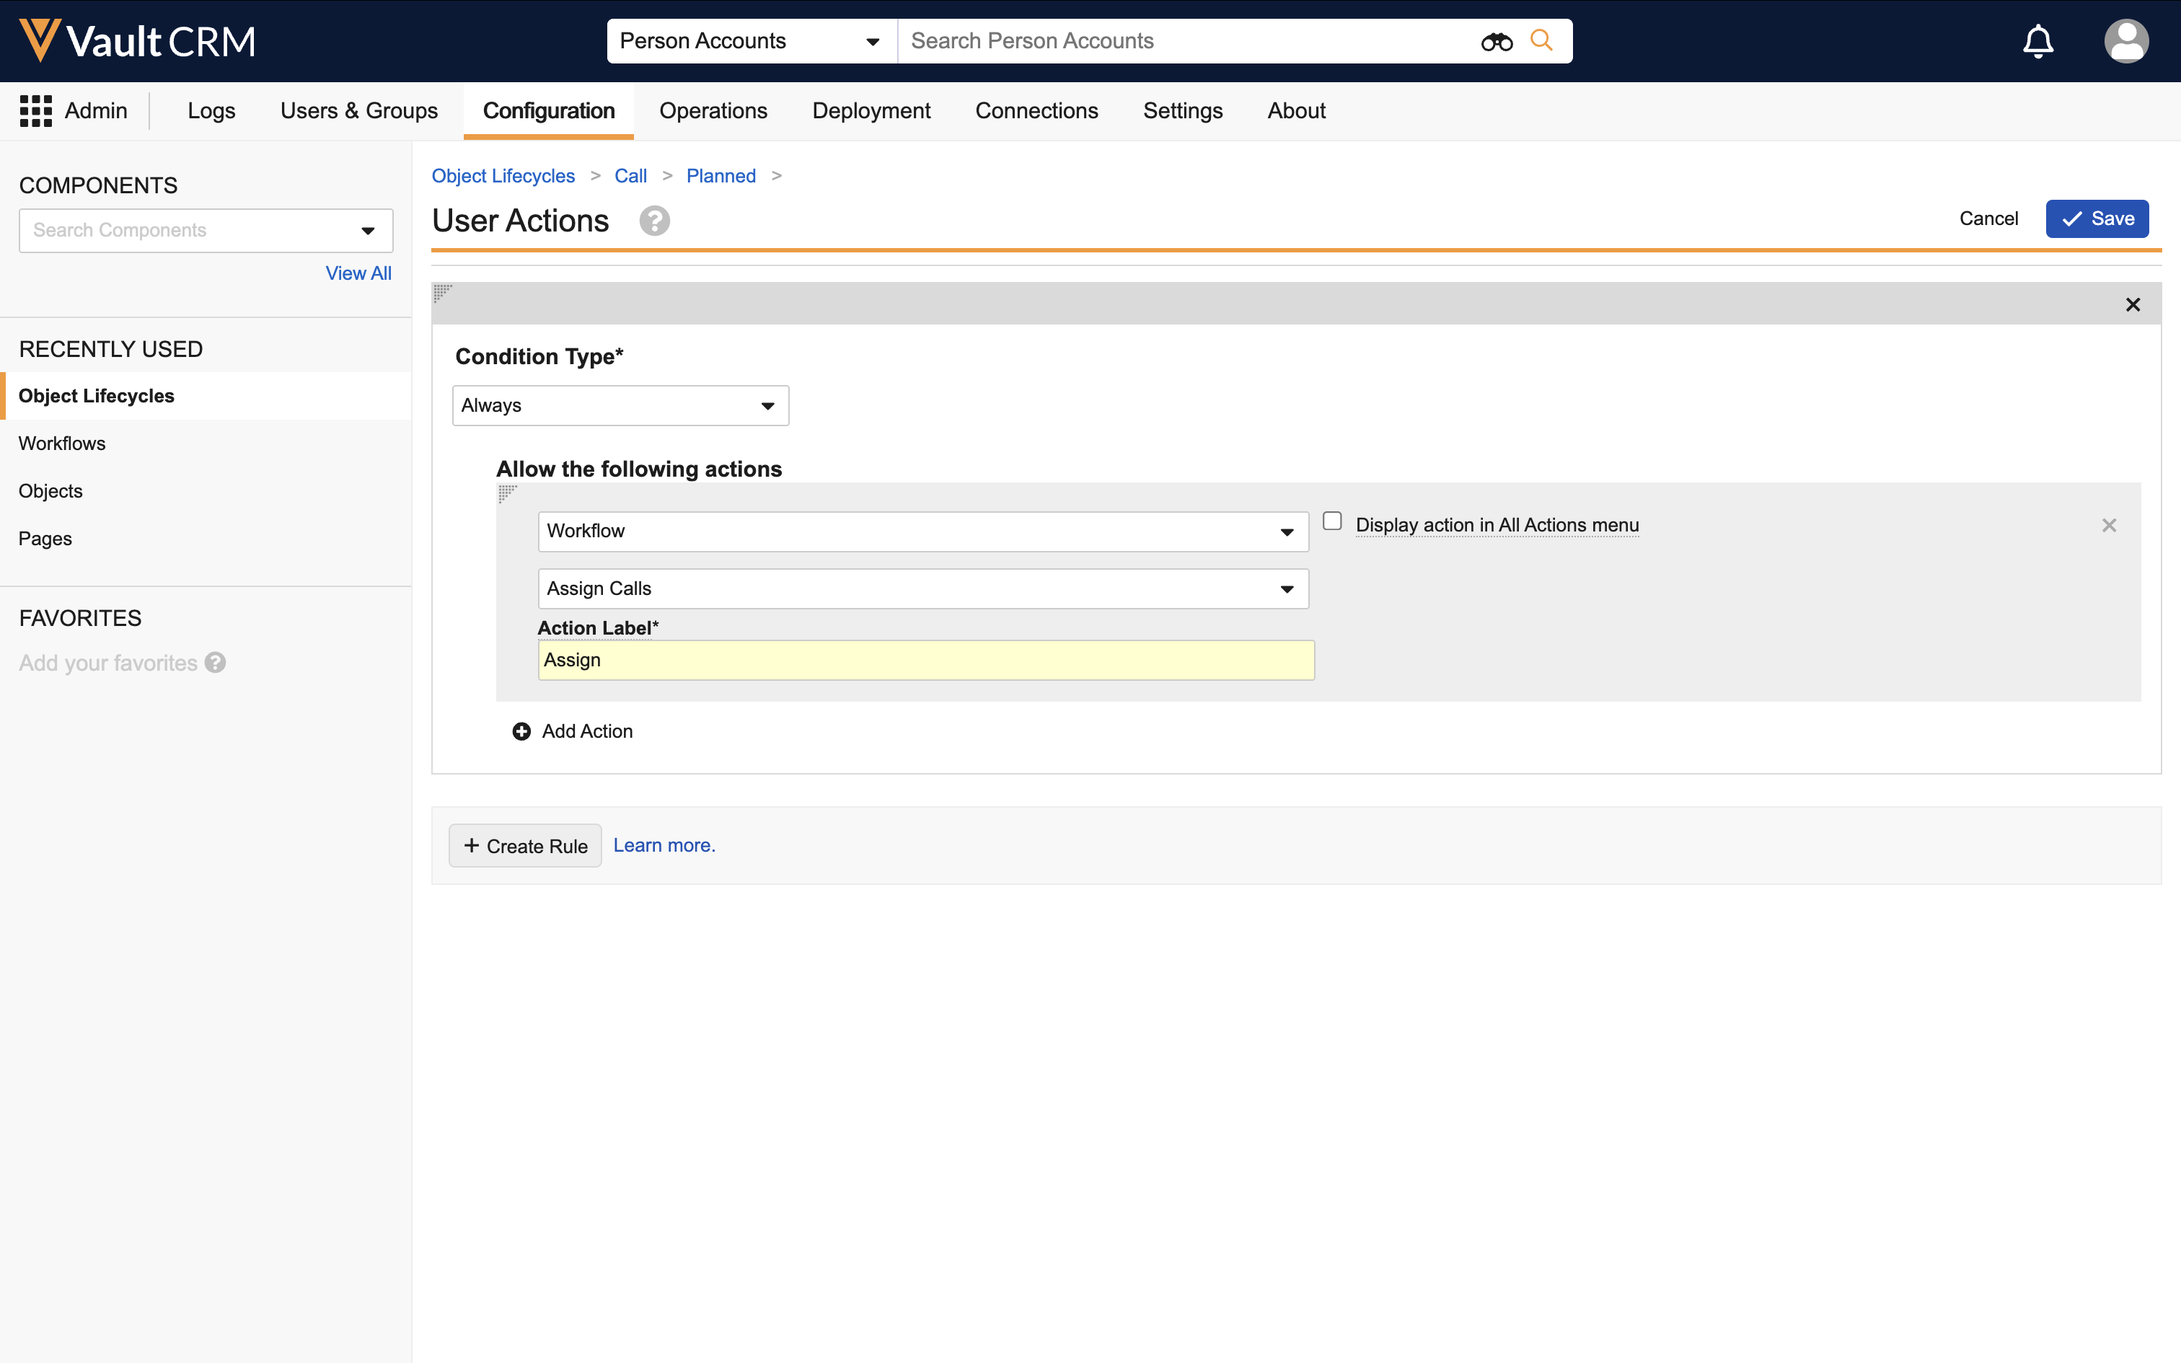Expand the Person Accounts search scope dropdown
Screen dimensions: 2181x1363
point(752,42)
